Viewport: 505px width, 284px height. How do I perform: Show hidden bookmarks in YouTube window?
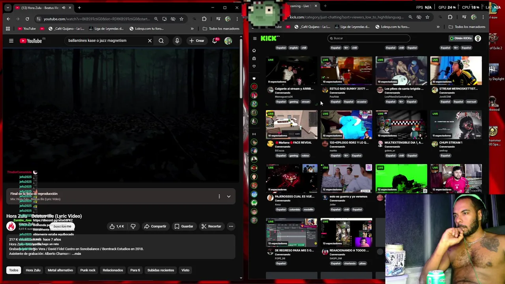point(192,28)
